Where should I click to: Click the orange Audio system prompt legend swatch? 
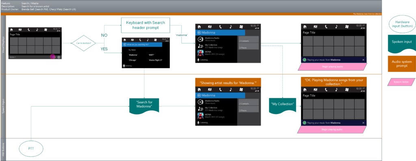(x=402, y=64)
